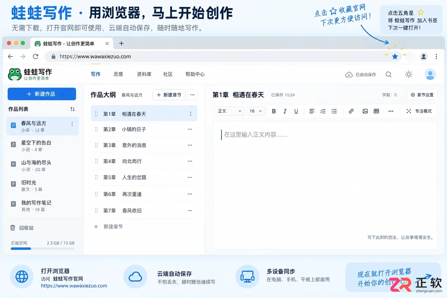Open the 社区 tab

point(168,74)
